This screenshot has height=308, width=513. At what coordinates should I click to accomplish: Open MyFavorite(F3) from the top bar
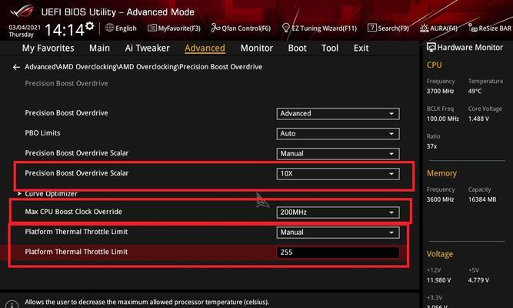pyautogui.click(x=174, y=28)
